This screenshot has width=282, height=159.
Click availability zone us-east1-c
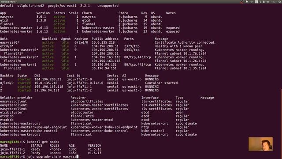(132, 87)
